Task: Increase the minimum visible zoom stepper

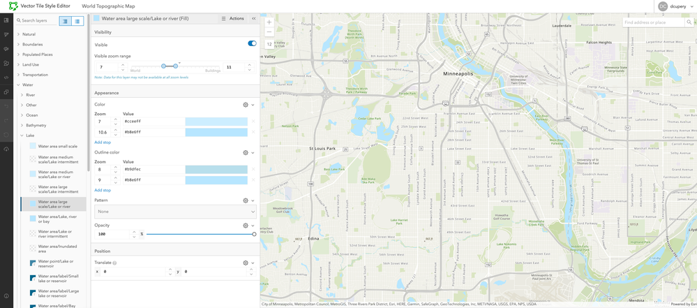Action: point(123,65)
